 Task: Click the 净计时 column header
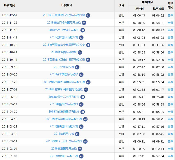click(139, 8)
